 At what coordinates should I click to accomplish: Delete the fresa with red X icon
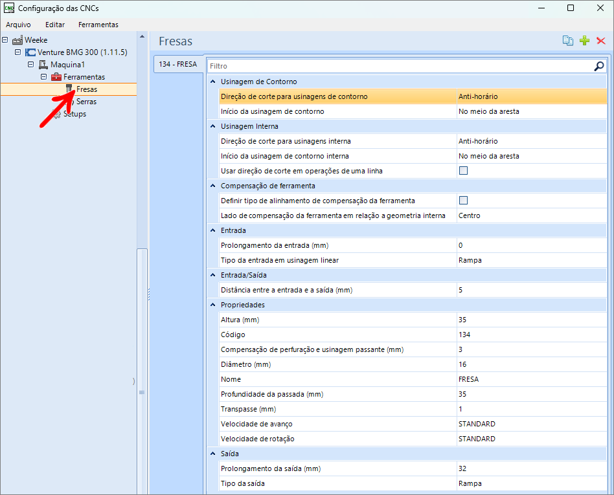[x=600, y=40]
